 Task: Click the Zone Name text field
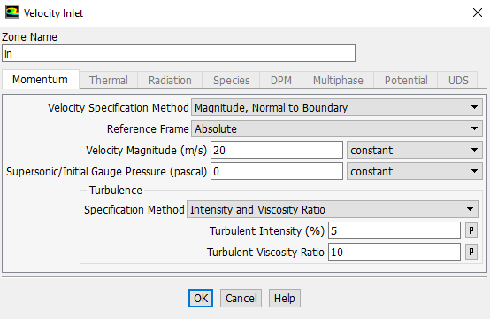coord(179,53)
